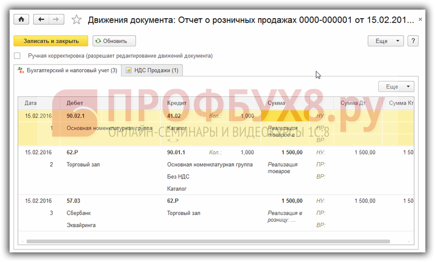Add to favorites with star icon
Image resolution: width=435 pixels, height=262 pixels.
[76, 20]
